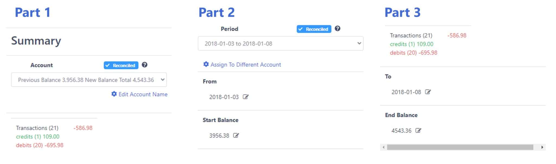This screenshot has width=556, height=164.
Task: Toggle the Account Reconciled checkbox badge
Action: tap(121, 65)
